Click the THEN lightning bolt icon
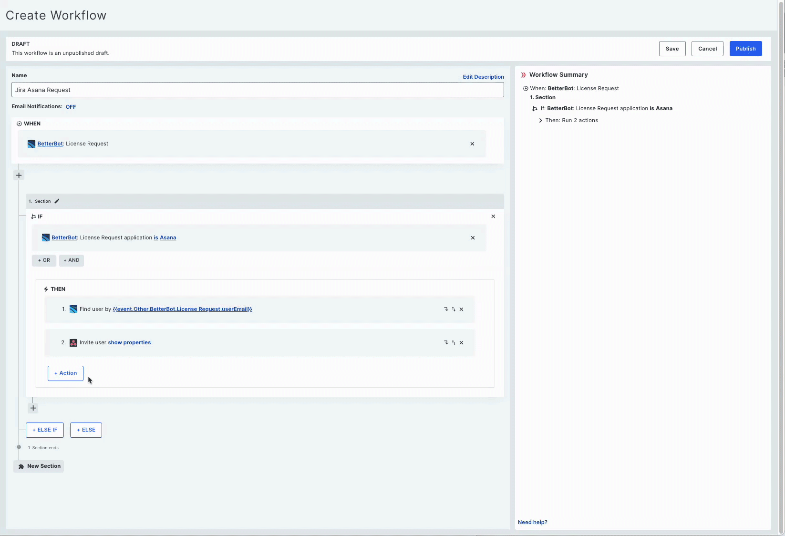 (46, 289)
